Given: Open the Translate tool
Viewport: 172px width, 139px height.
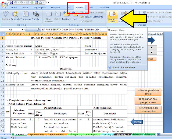Looking at the screenshot, I should [36, 16].
